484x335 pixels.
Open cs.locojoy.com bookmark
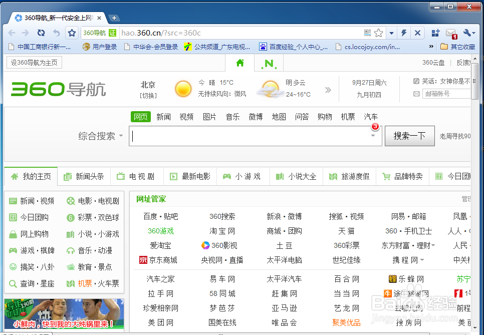tap(368, 47)
